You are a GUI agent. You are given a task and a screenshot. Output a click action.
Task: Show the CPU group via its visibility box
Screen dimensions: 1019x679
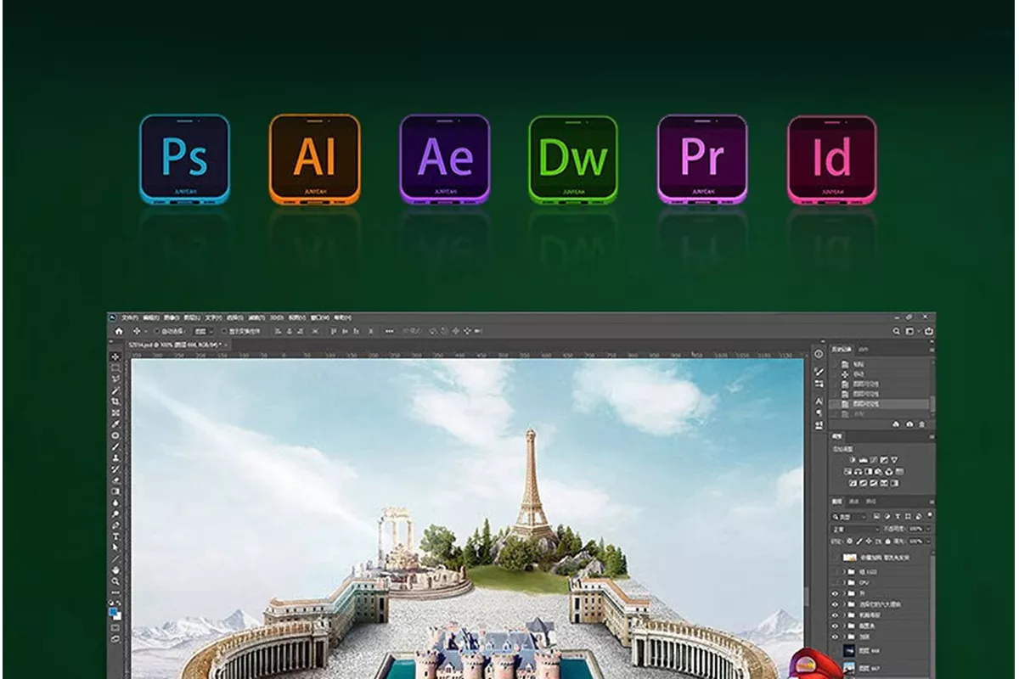[835, 581]
